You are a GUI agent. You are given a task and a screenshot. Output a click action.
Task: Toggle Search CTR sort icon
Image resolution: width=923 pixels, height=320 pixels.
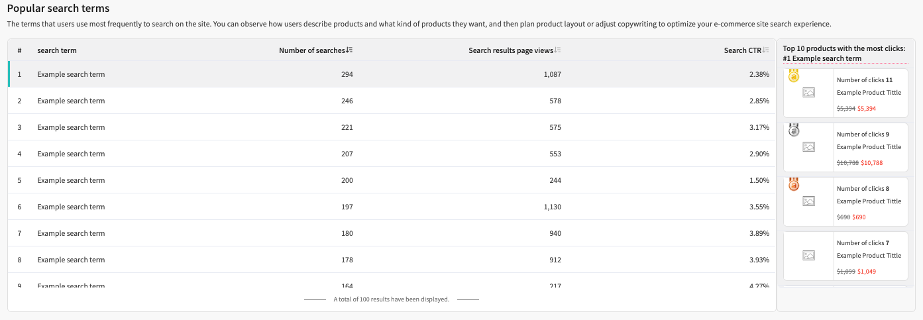pyautogui.click(x=766, y=50)
